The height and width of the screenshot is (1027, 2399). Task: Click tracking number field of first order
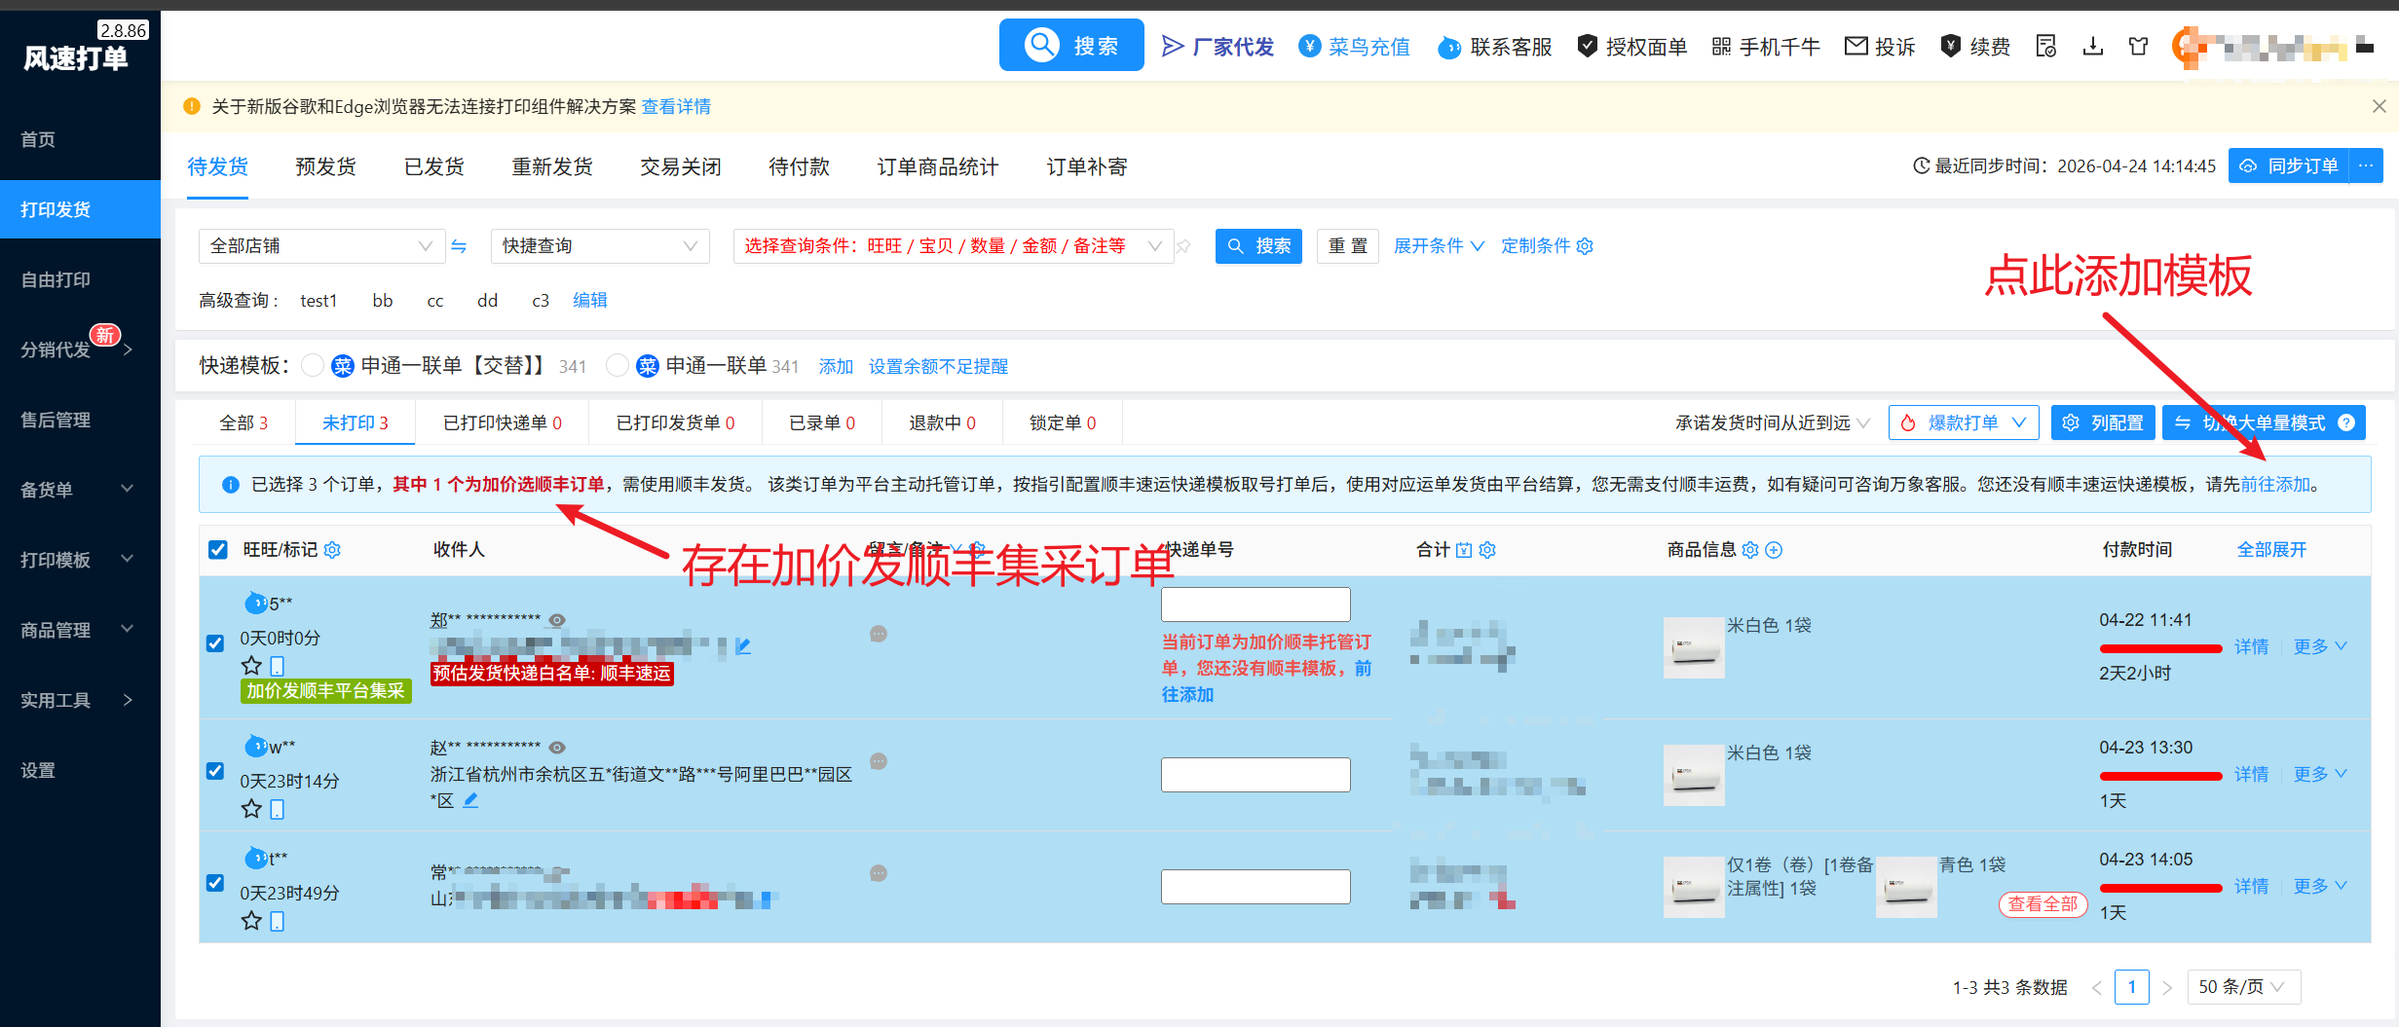tap(1256, 605)
